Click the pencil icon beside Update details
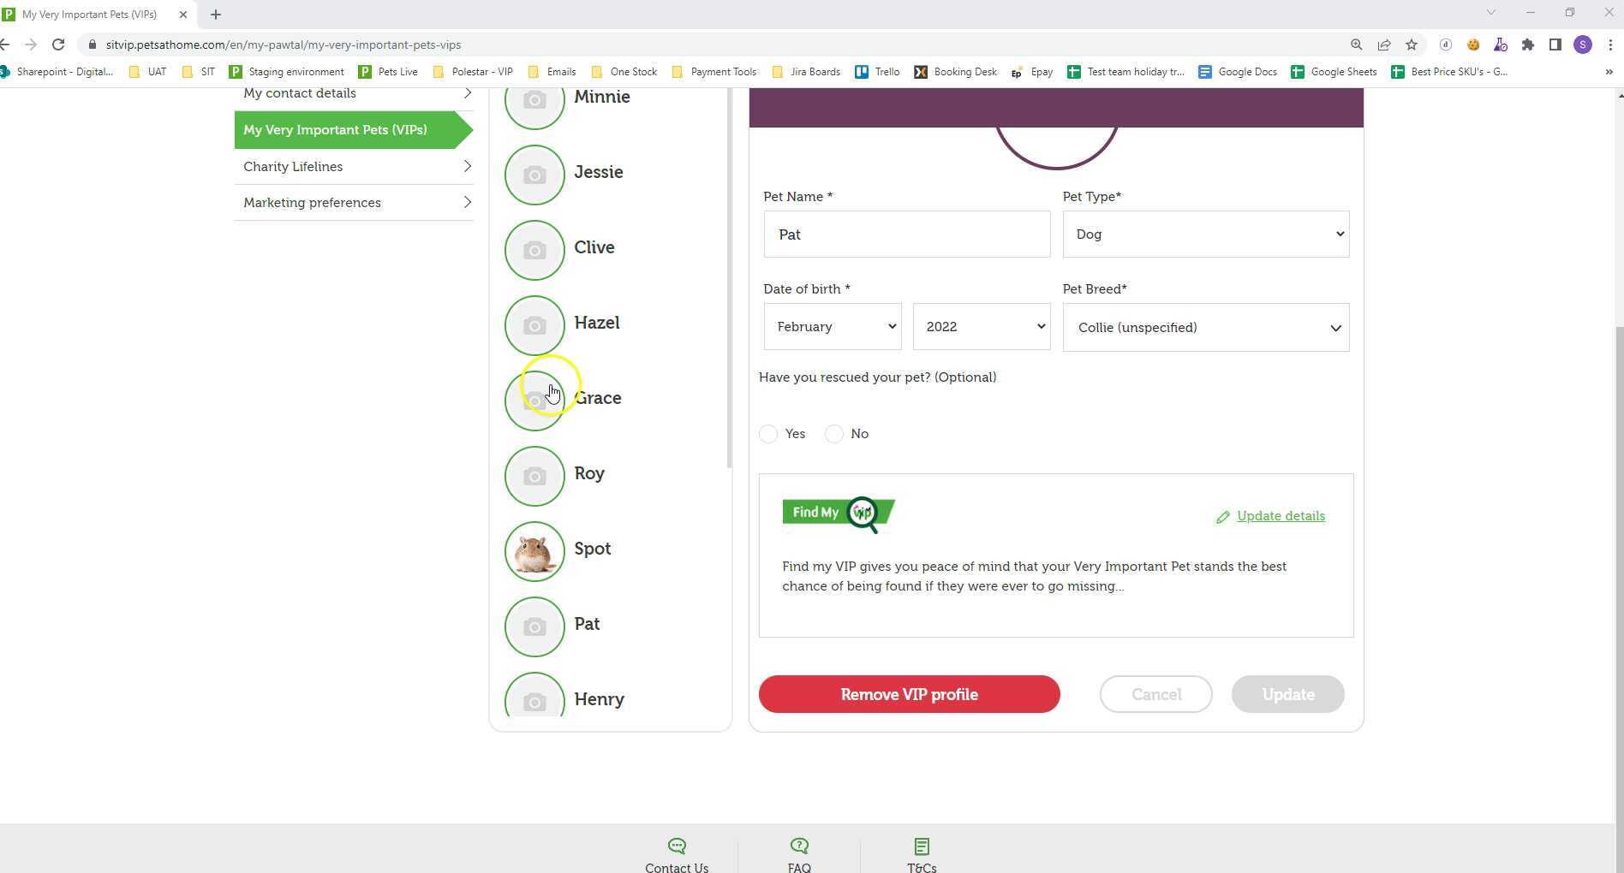The height and width of the screenshot is (873, 1624). tap(1223, 516)
